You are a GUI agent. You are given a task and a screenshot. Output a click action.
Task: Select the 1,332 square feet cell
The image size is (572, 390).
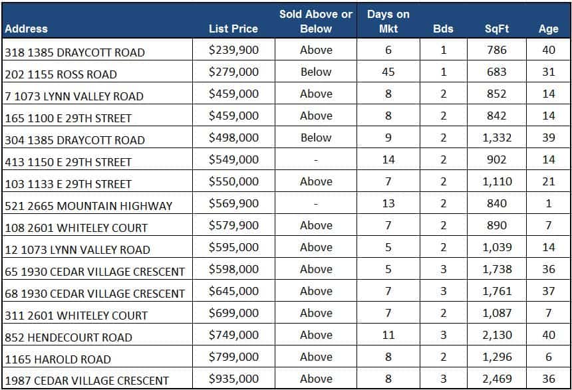(x=496, y=138)
